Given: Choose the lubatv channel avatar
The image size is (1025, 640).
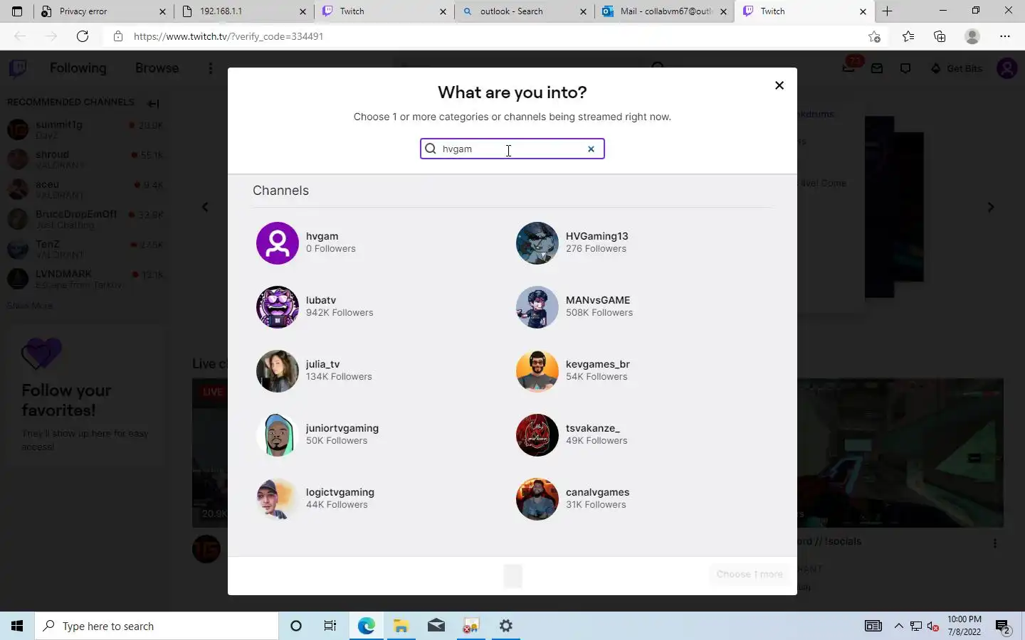Looking at the screenshot, I should pyautogui.click(x=278, y=307).
